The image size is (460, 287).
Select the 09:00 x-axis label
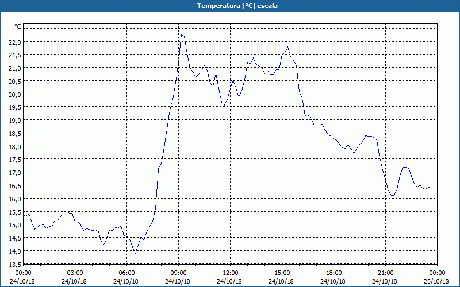(178, 273)
